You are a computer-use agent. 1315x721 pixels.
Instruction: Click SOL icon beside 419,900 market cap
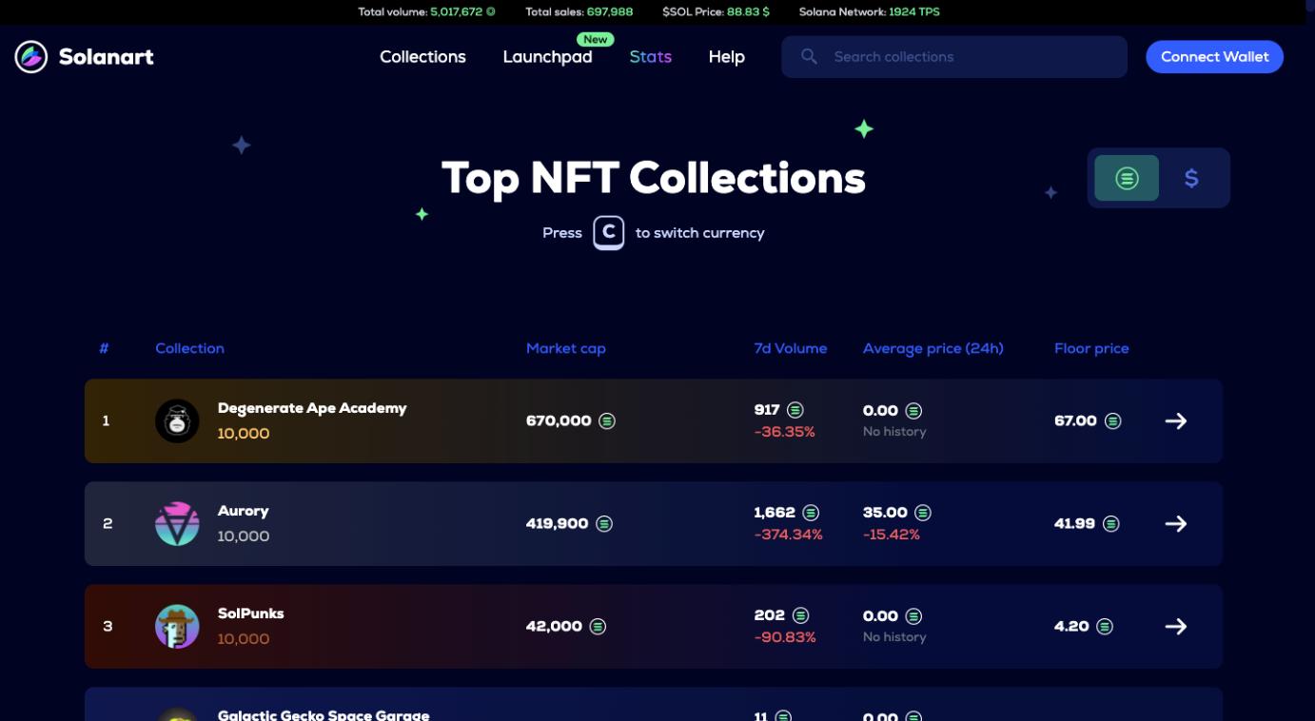tap(604, 523)
